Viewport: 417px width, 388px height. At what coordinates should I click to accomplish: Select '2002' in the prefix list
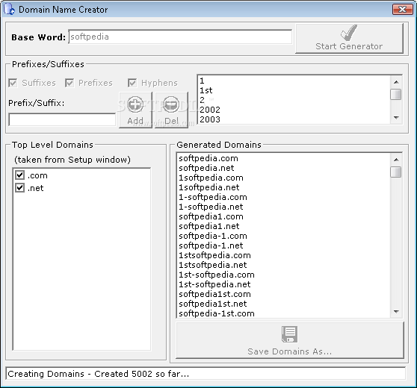click(294, 110)
